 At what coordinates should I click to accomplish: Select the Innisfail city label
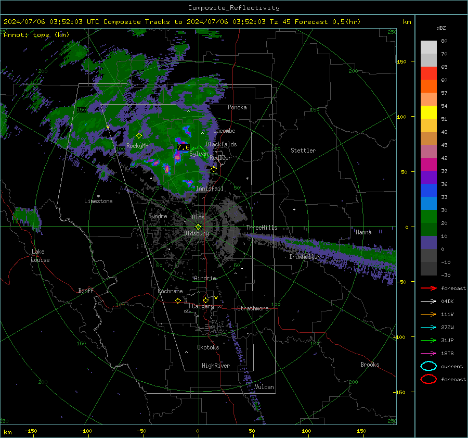click(x=210, y=189)
